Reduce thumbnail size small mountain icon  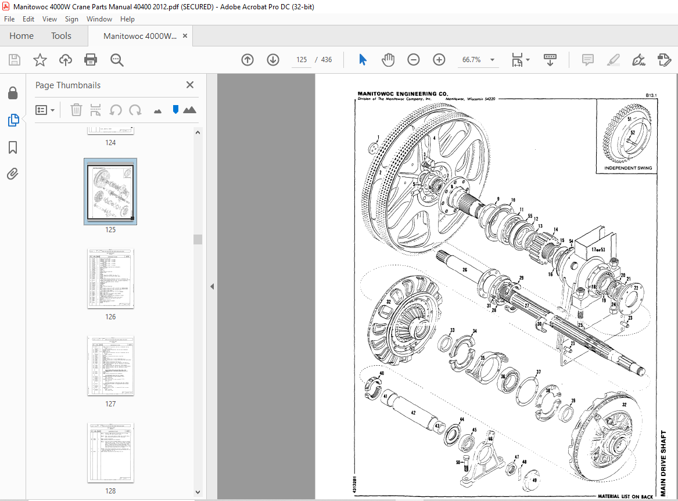pyautogui.click(x=158, y=111)
